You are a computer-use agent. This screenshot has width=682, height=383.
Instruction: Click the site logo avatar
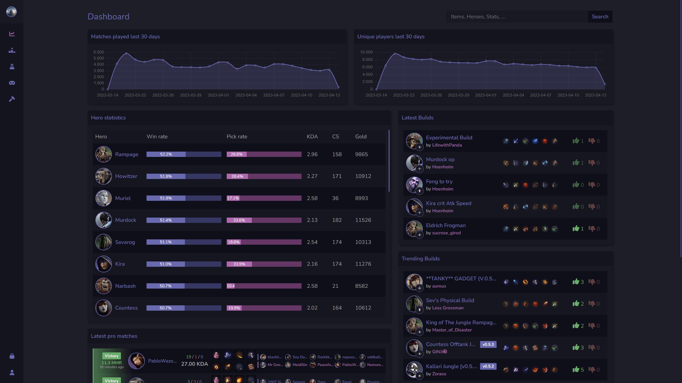tap(11, 12)
